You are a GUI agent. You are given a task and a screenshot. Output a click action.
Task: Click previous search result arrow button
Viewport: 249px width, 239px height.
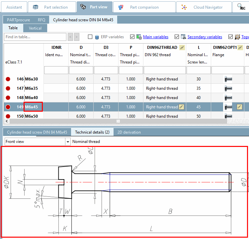[x=70, y=37]
